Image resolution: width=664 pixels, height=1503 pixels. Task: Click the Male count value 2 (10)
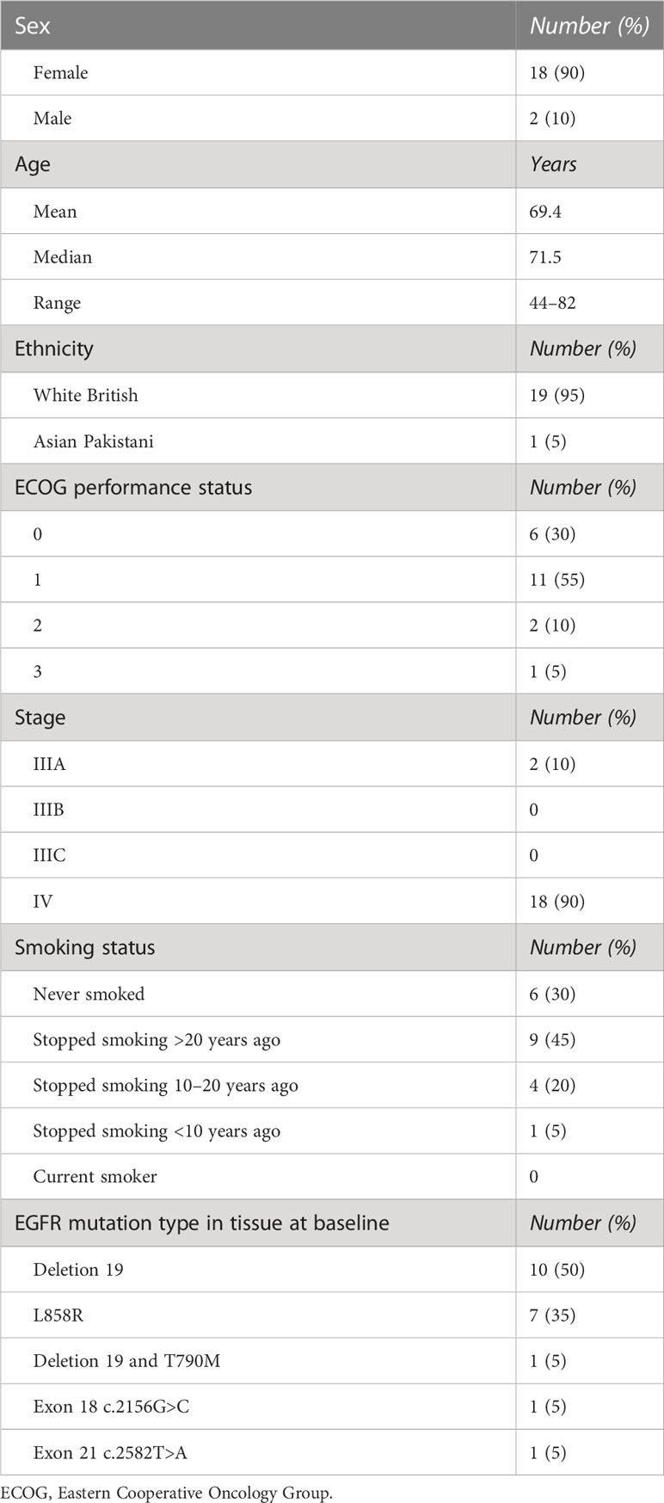552,119
